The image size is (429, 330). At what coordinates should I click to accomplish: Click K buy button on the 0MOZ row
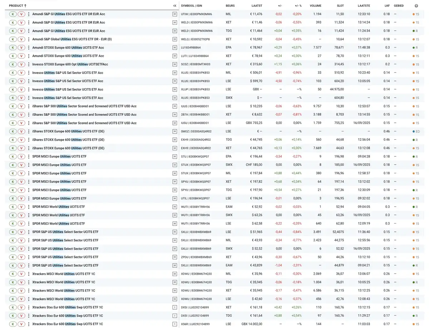13,131
